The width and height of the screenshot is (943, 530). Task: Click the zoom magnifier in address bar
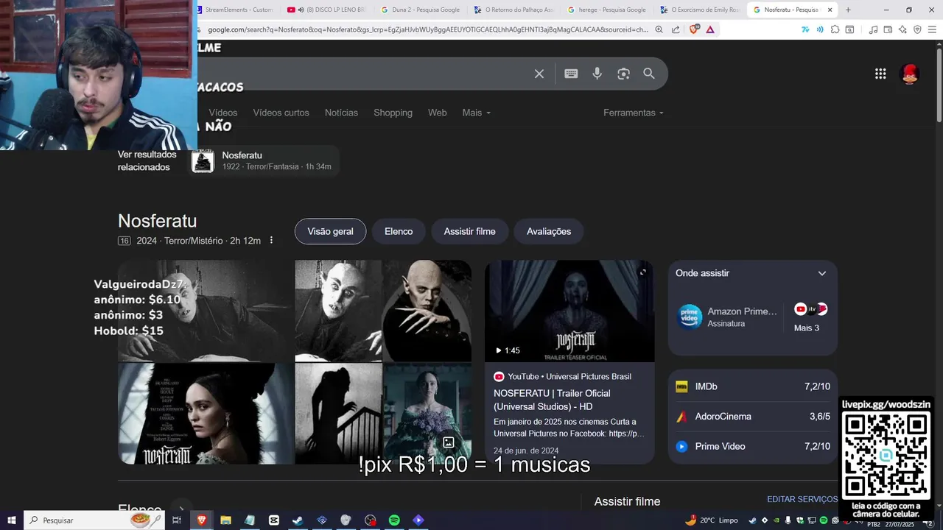tap(659, 29)
